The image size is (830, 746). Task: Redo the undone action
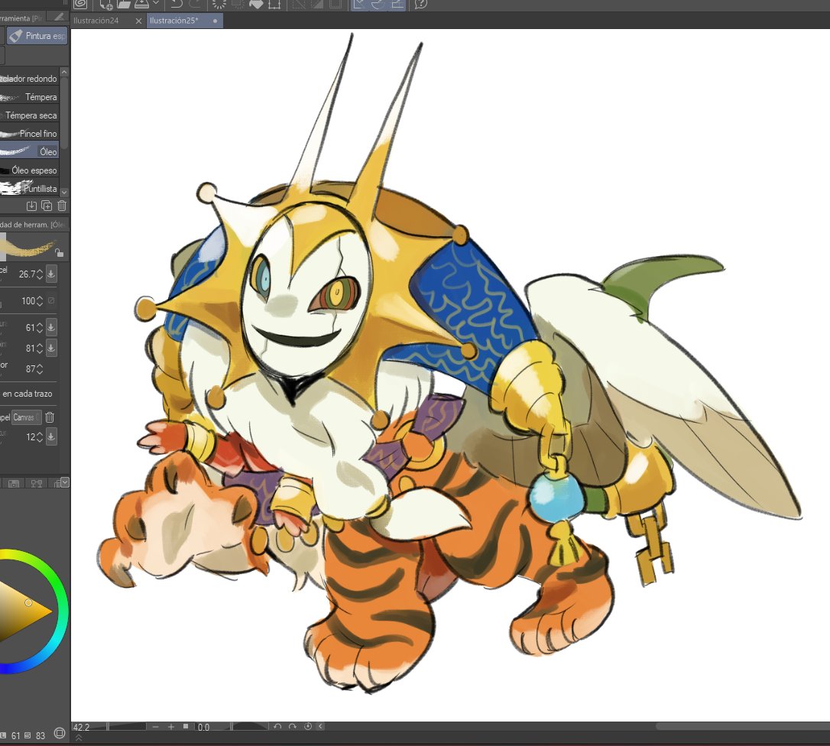click(x=196, y=5)
